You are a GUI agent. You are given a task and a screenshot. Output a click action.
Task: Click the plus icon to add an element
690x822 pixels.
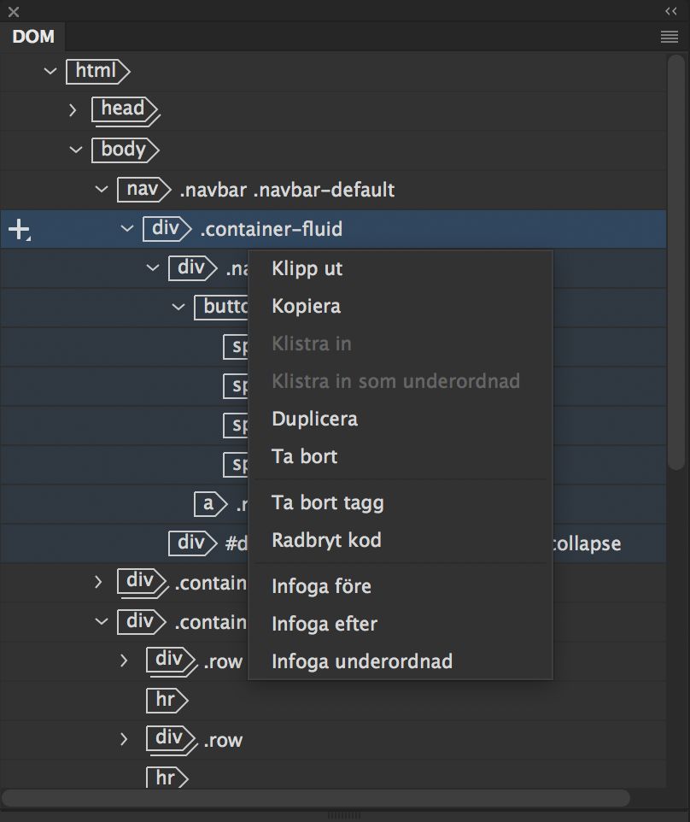(x=20, y=229)
